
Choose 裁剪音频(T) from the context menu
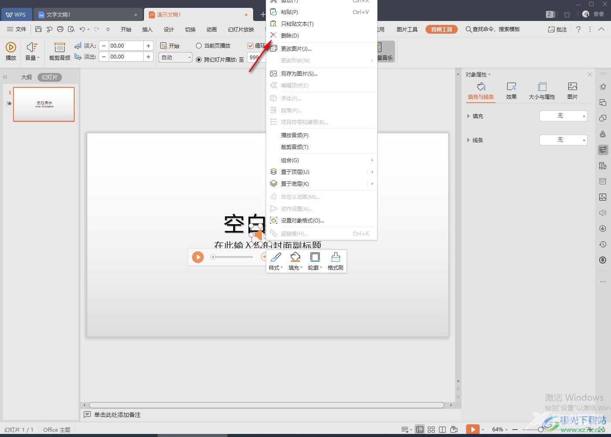coord(322,147)
